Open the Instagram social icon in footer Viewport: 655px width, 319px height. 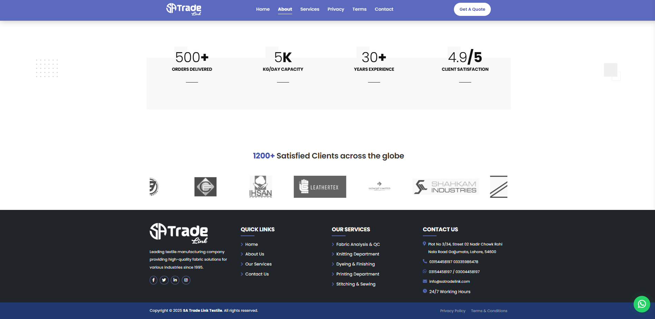(186, 280)
